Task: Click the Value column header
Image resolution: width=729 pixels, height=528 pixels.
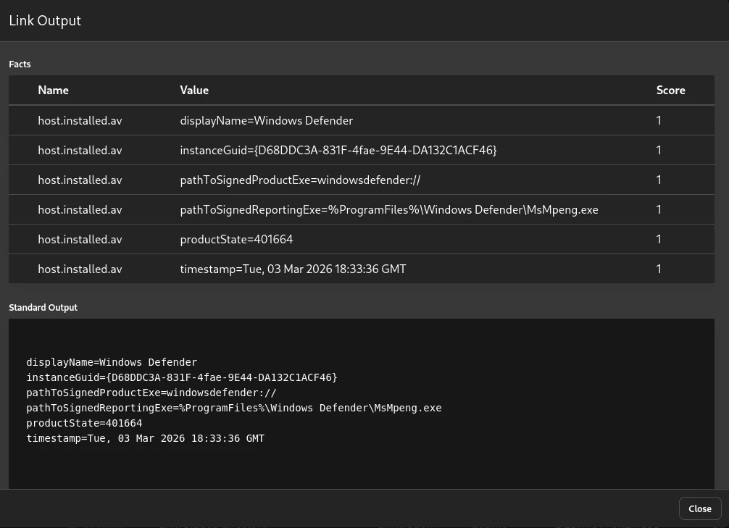Action: coord(194,91)
